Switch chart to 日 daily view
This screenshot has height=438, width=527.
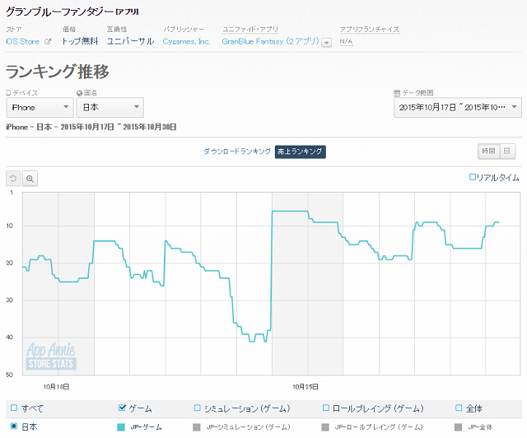(x=507, y=151)
